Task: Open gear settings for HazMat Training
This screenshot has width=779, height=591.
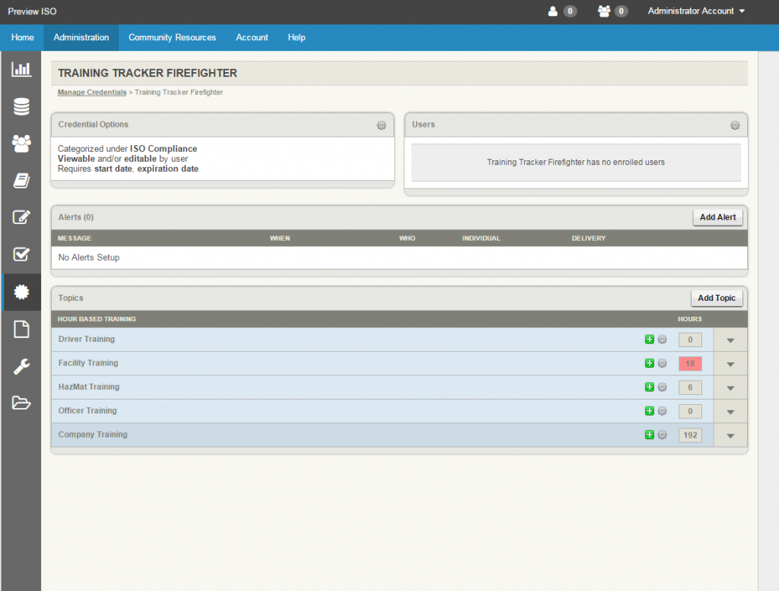Action: [x=662, y=387]
